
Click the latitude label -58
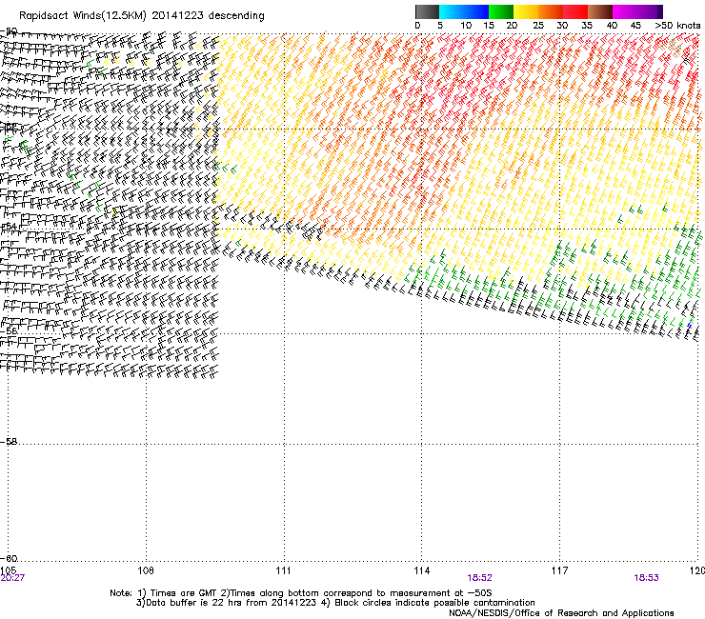click(9, 442)
